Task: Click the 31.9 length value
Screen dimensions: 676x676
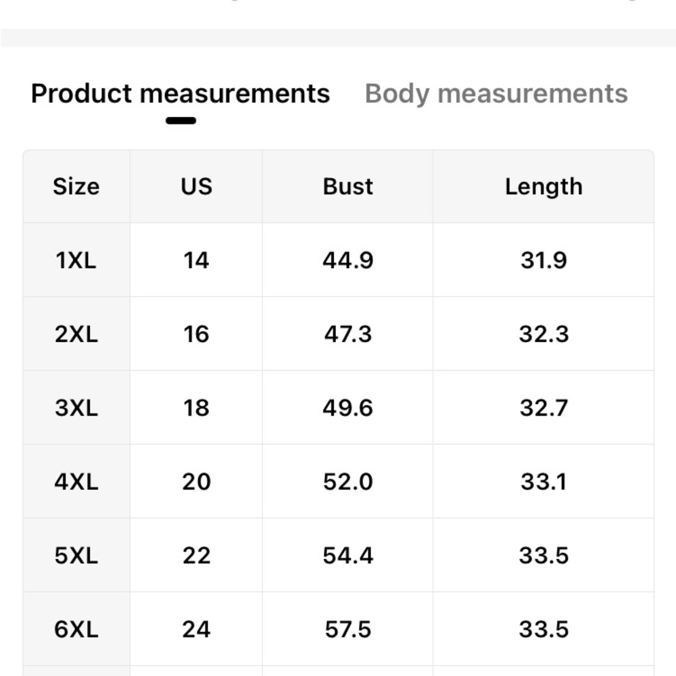Action: tap(544, 260)
